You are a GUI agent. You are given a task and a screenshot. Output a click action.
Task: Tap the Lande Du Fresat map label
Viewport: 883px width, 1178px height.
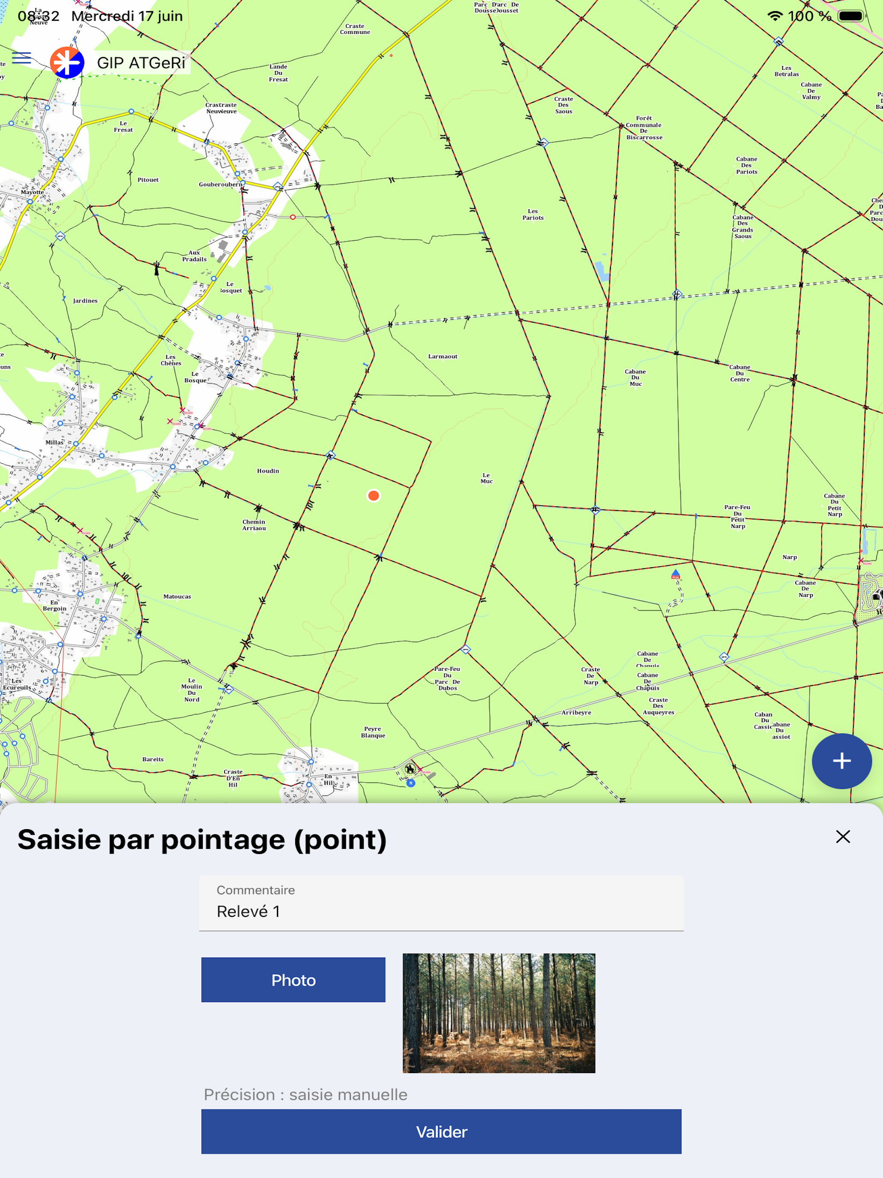[279, 73]
